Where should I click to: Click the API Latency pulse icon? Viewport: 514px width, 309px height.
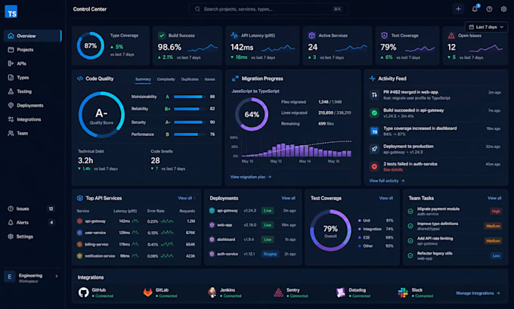(x=234, y=36)
